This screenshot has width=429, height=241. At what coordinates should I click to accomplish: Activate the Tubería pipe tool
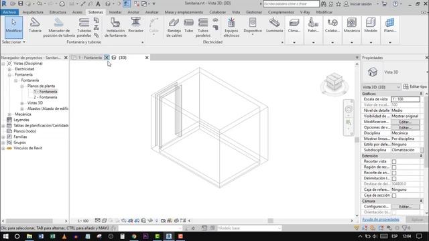pos(35,25)
